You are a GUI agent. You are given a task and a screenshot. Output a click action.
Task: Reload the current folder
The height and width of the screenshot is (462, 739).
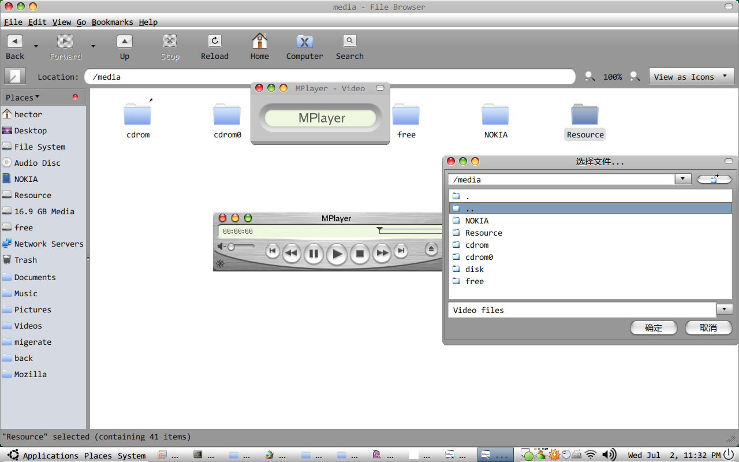pos(215,47)
